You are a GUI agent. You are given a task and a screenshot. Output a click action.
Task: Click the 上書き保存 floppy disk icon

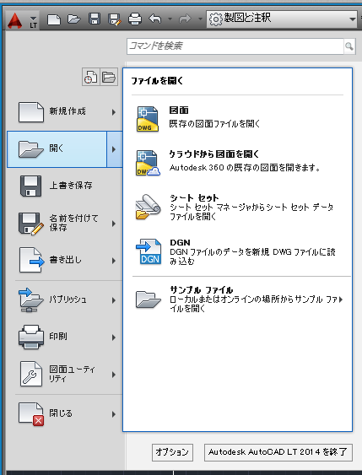(30, 186)
